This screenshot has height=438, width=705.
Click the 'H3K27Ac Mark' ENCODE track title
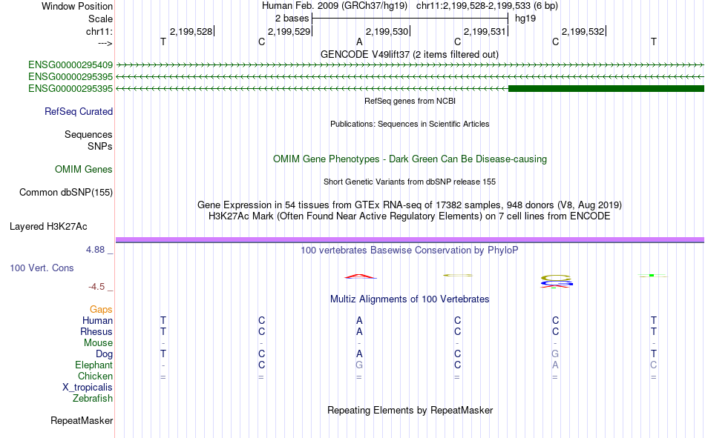tap(410, 216)
